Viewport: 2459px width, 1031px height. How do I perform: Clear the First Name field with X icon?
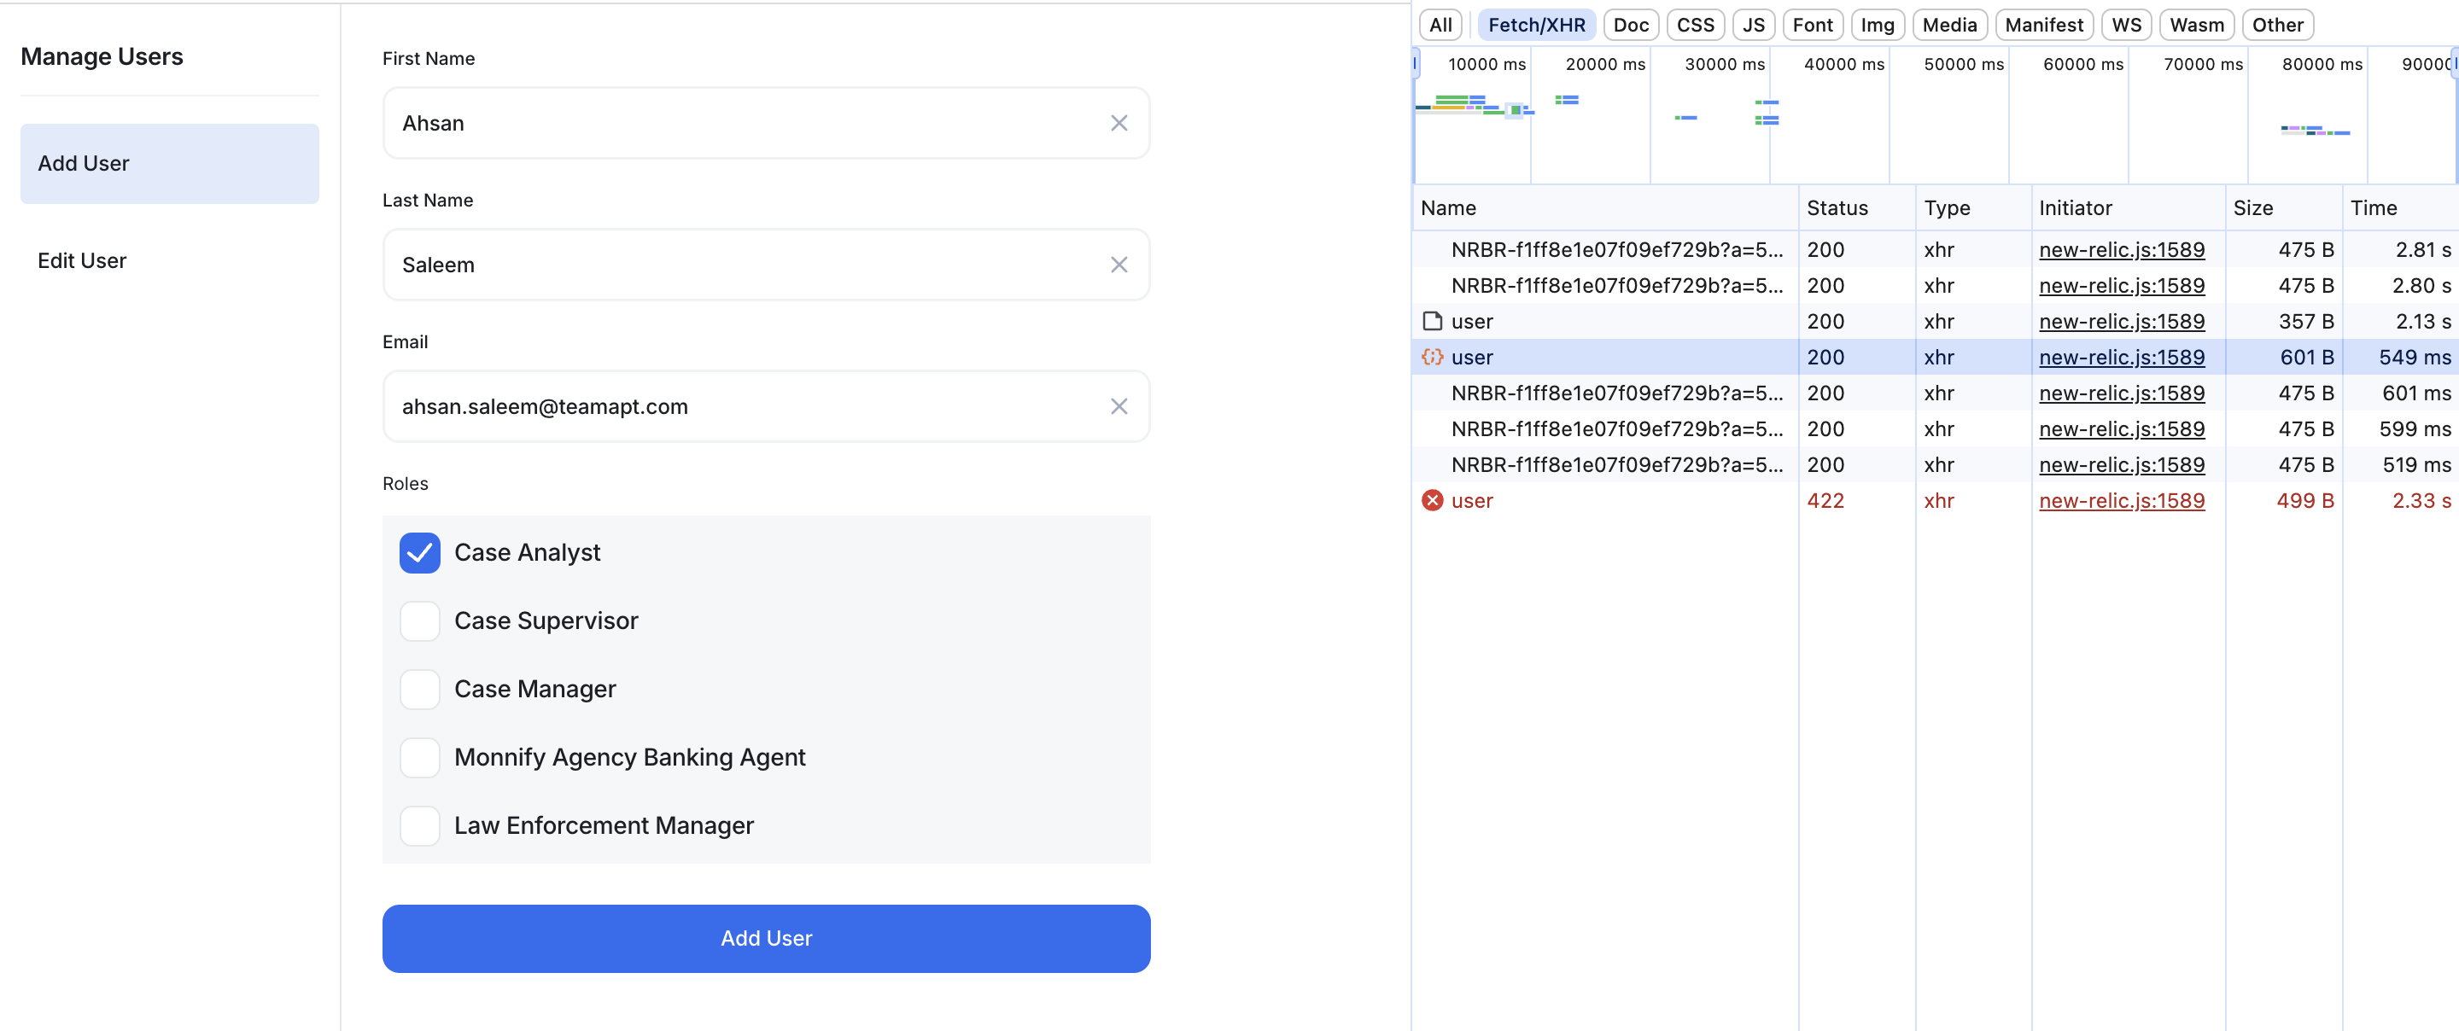tap(1119, 123)
